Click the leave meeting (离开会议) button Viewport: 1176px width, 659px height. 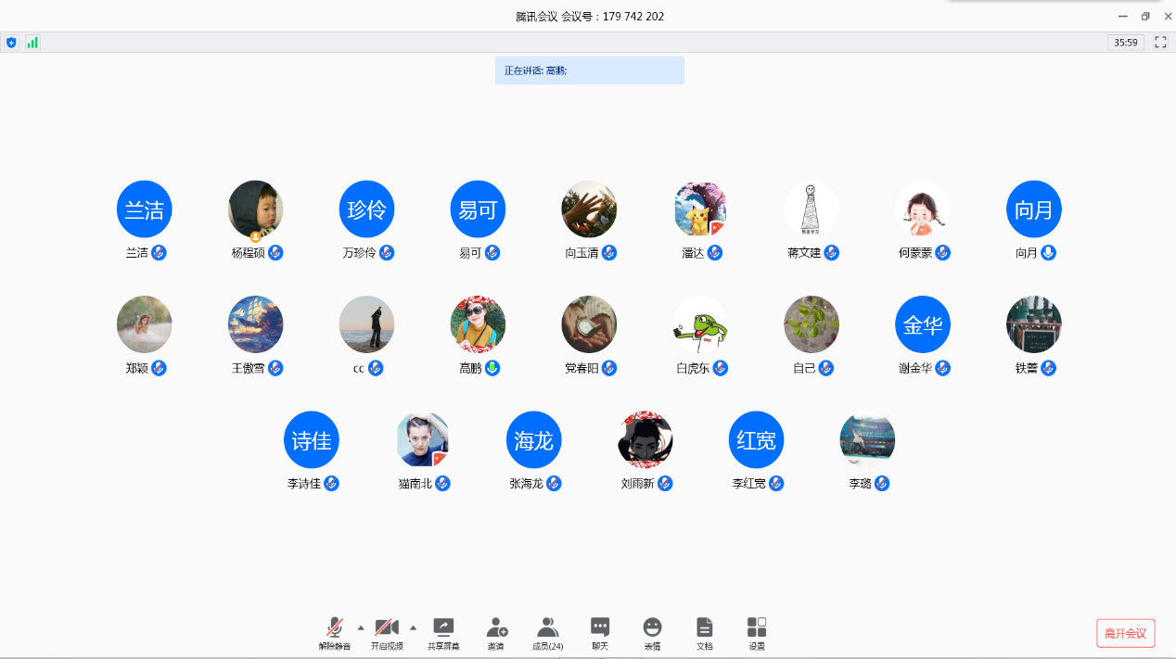click(x=1125, y=634)
